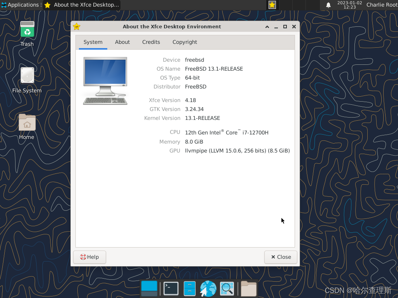Click the star icon in top panel tray
398x298 pixels.
coord(272,5)
